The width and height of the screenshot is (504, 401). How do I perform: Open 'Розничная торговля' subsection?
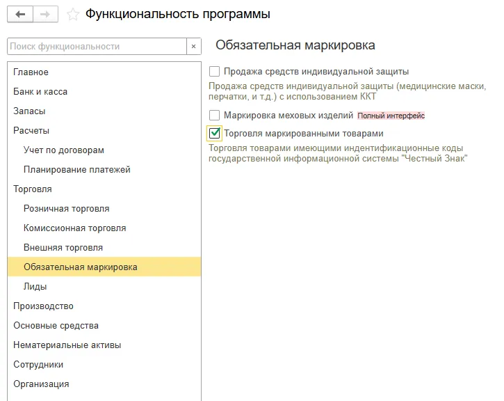[x=104, y=209]
